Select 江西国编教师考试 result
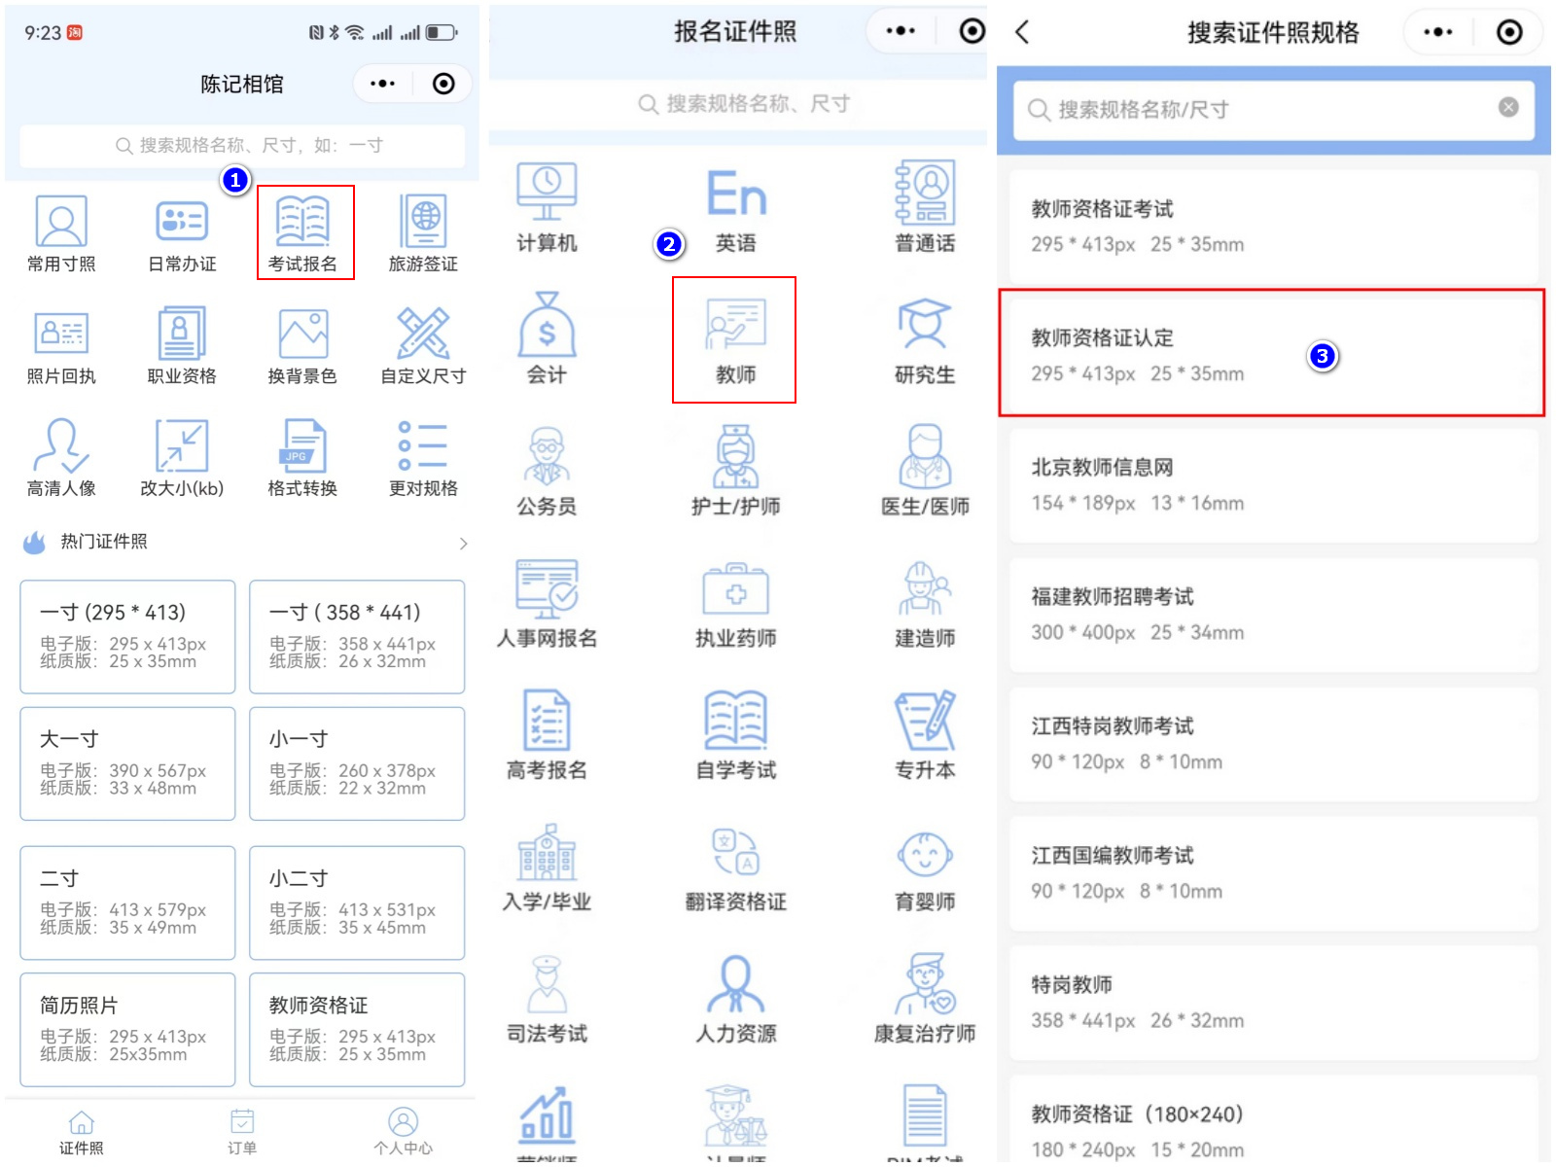This screenshot has height=1167, width=1556. tap(1274, 873)
